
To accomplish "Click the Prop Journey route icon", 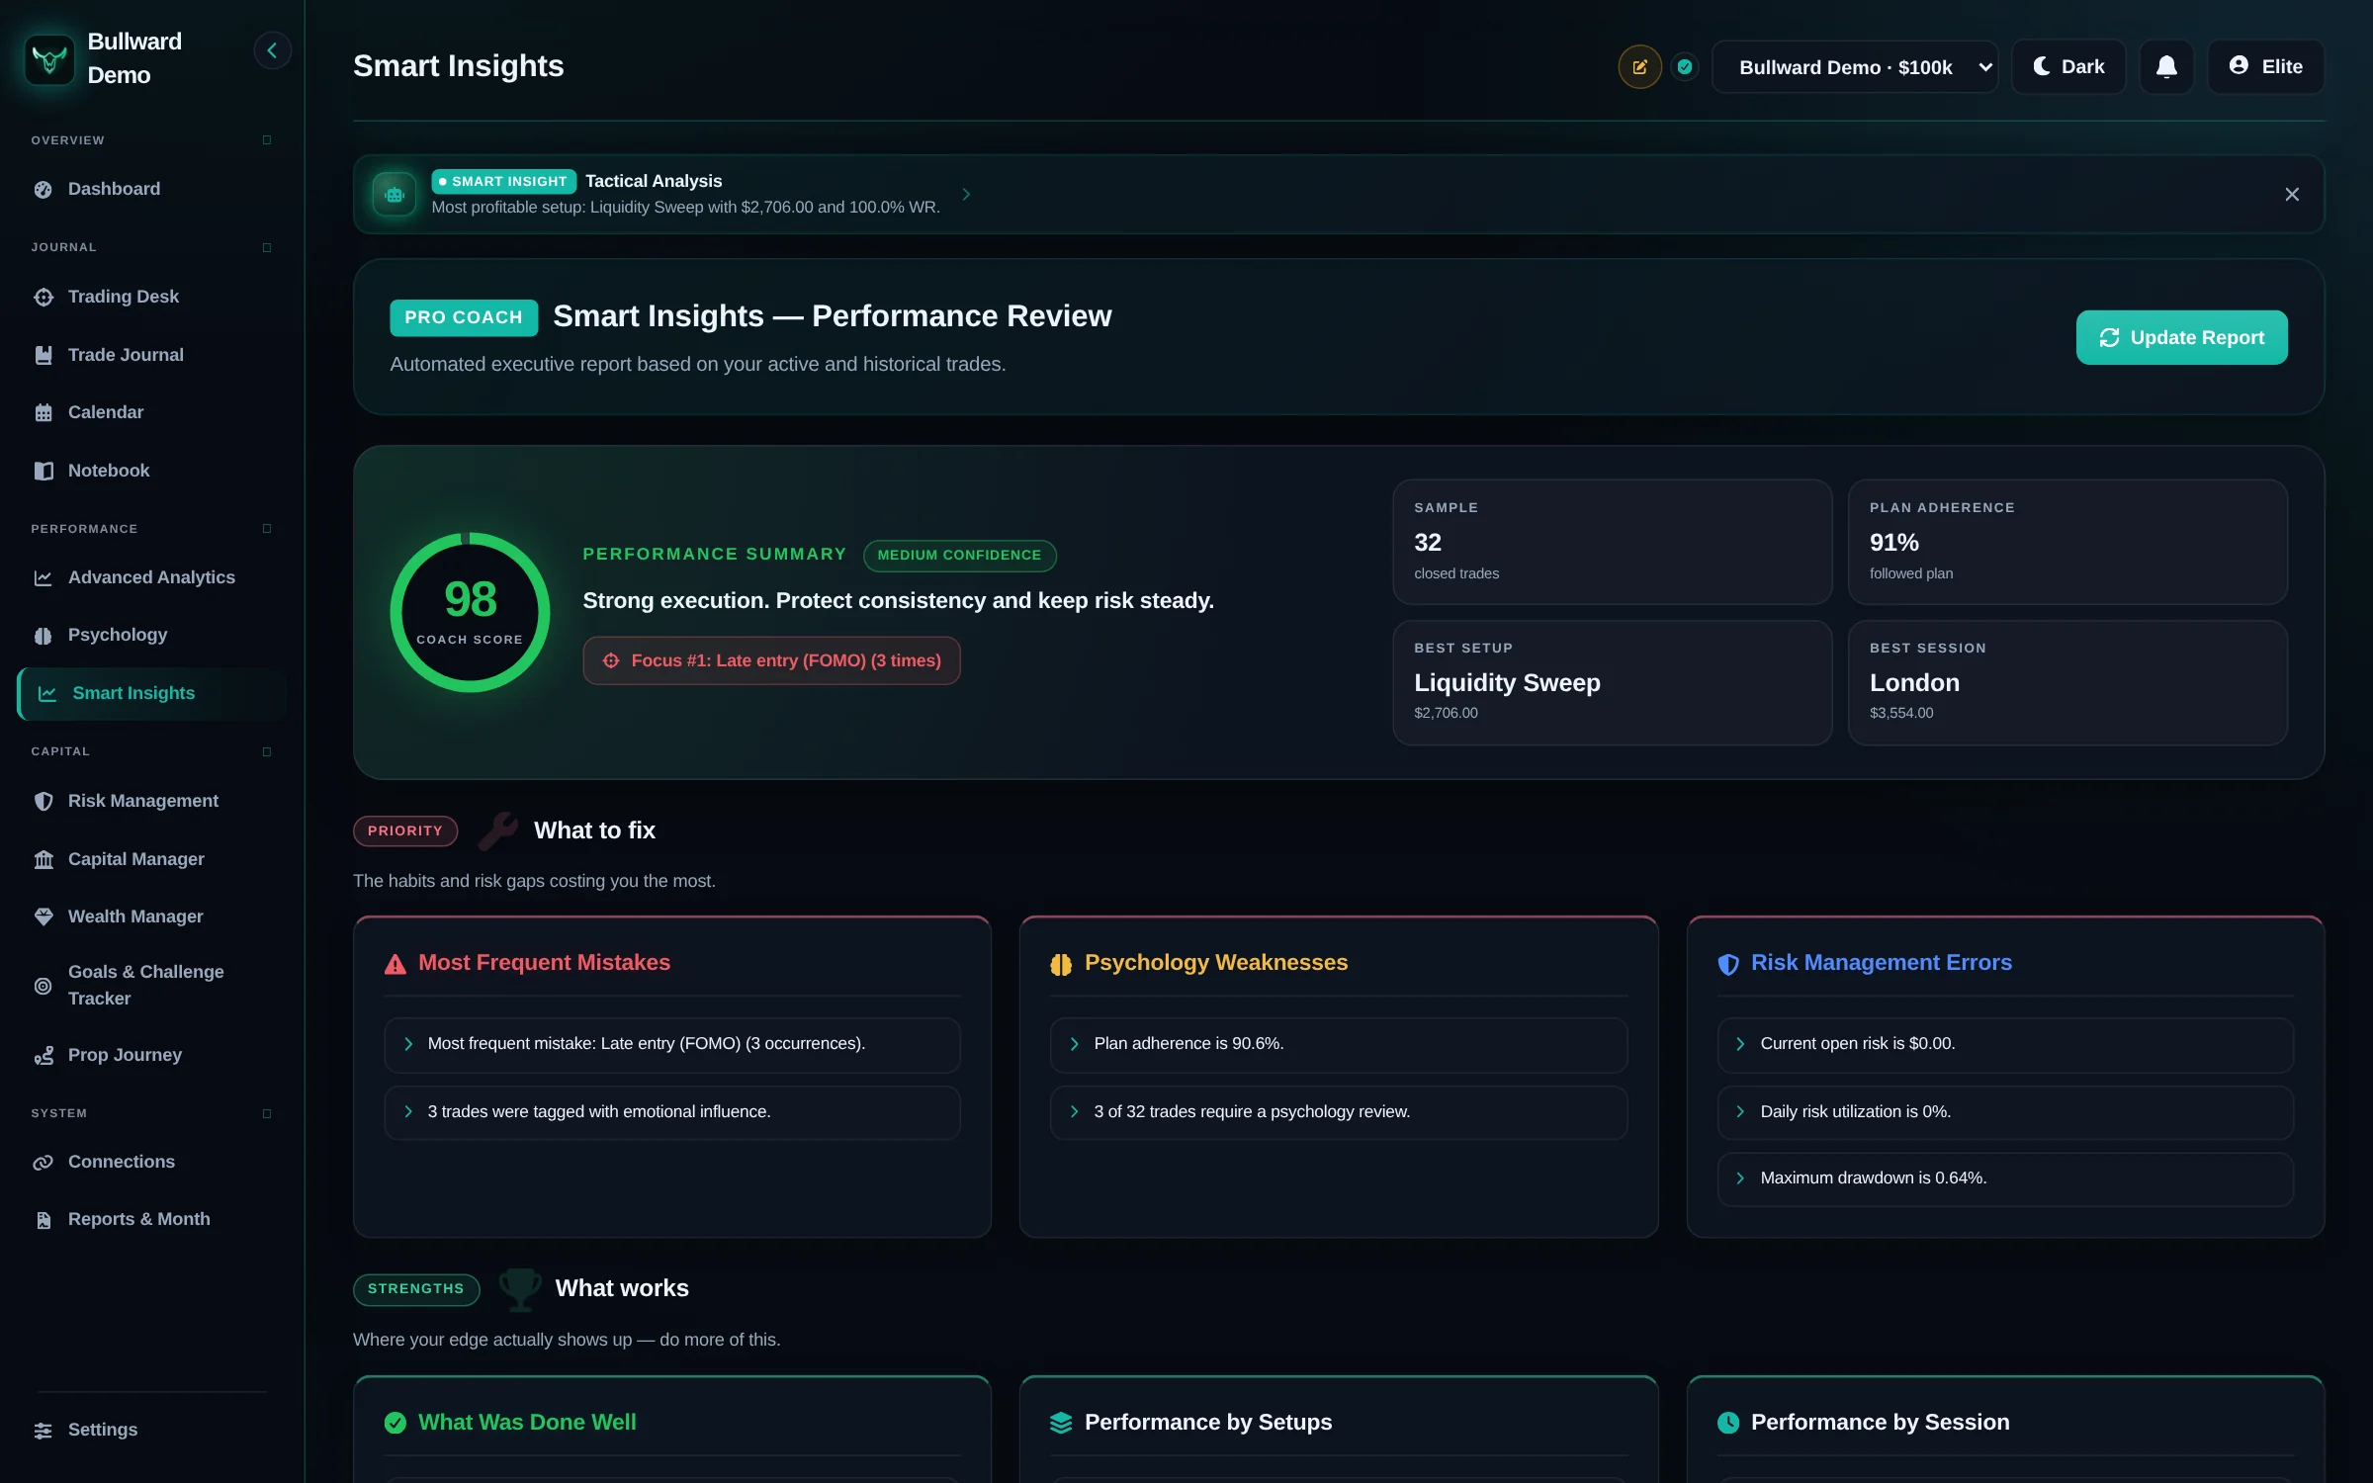I will [44, 1056].
